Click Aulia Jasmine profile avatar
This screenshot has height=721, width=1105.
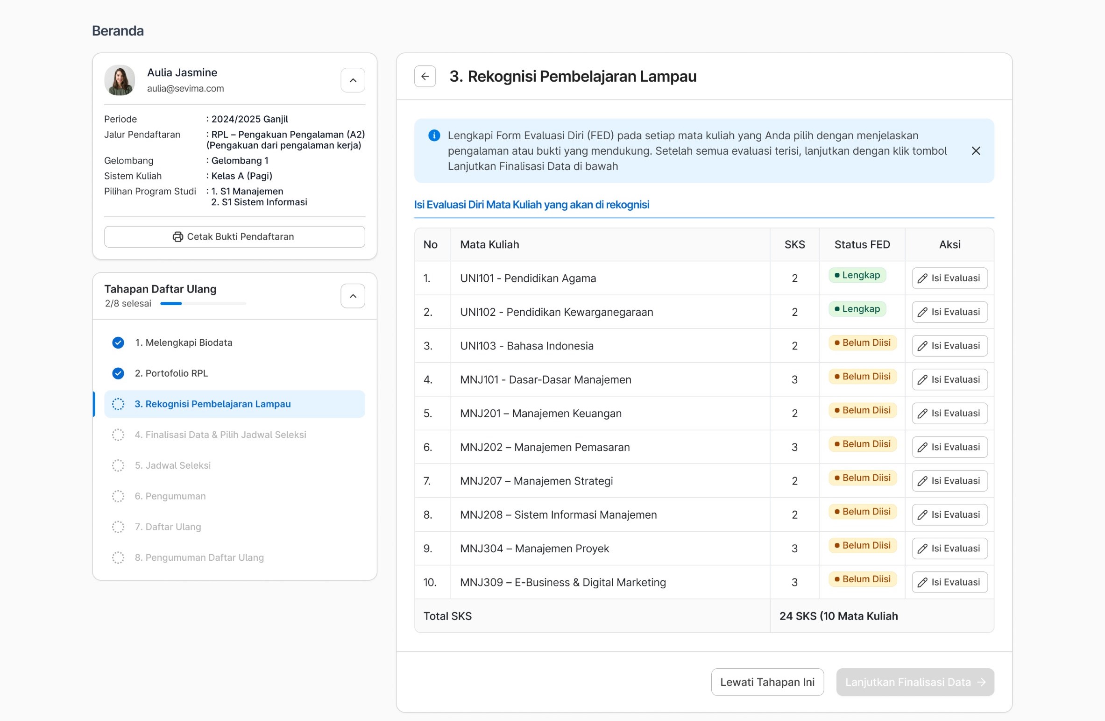click(x=120, y=80)
